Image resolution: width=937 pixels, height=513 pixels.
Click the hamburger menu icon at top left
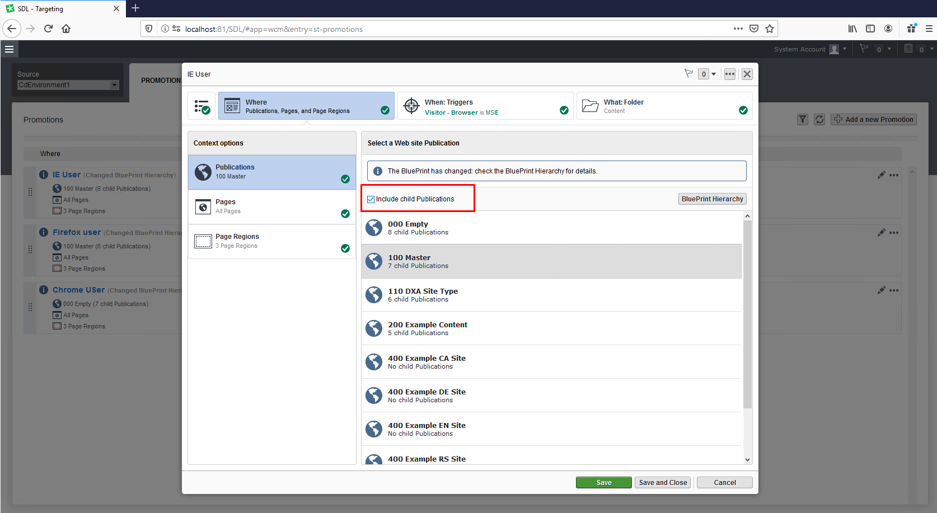point(9,49)
